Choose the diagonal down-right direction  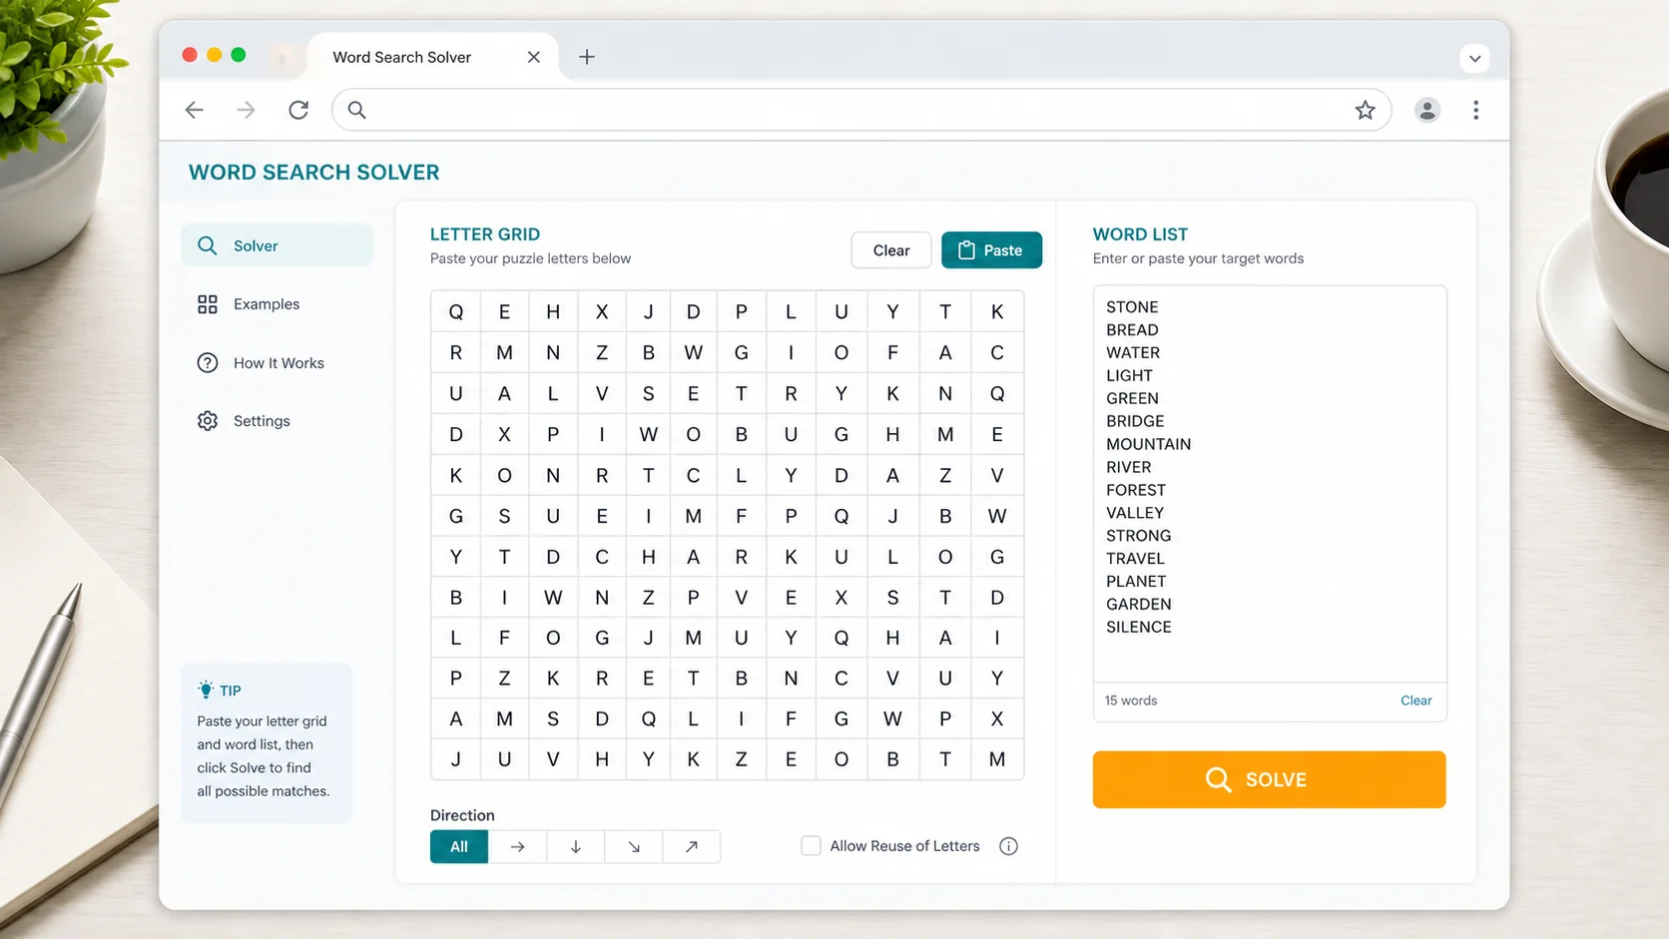coord(633,846)
